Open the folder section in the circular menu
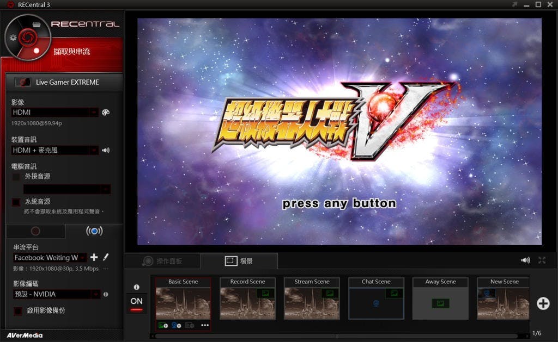Image resolution: width=558 pixels, height=342 pixels. click(x=37, y=24)
